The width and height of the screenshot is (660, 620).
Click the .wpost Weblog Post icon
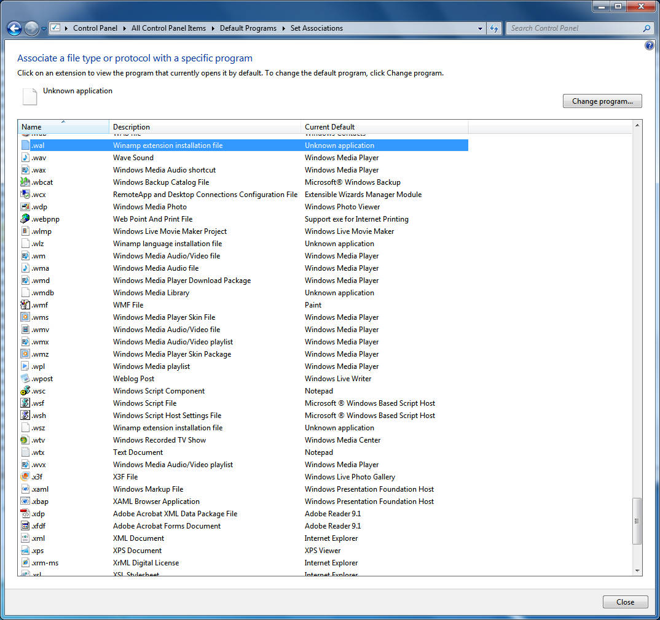tap(25, 378)
